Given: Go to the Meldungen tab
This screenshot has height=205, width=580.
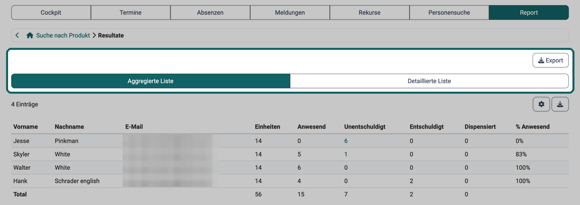Looking at the screenshot, I should click(290, 13).
